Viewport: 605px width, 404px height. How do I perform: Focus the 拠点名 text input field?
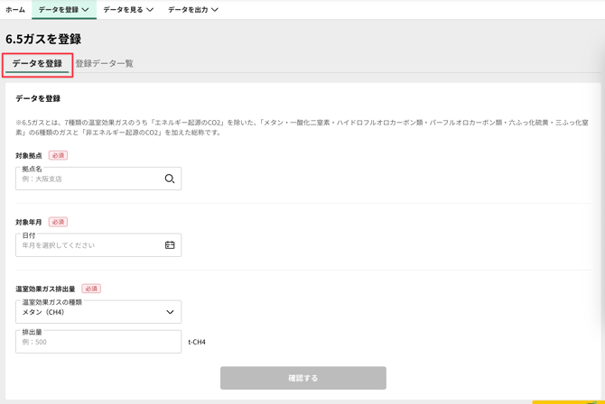pyautogui.click(x=88, y=179)
